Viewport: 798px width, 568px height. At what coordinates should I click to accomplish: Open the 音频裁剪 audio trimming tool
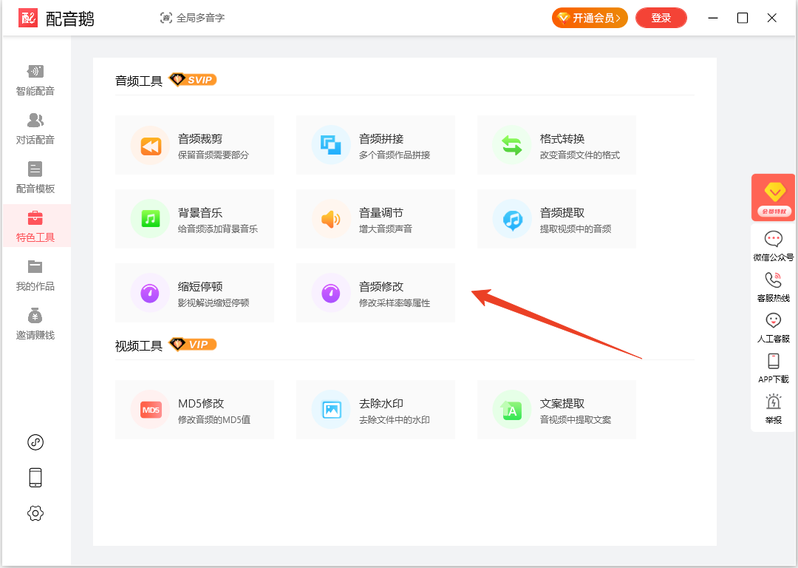point(194,145)
